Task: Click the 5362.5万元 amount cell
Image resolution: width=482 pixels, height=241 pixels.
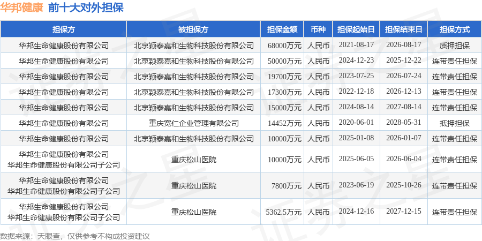Action: 283,212
